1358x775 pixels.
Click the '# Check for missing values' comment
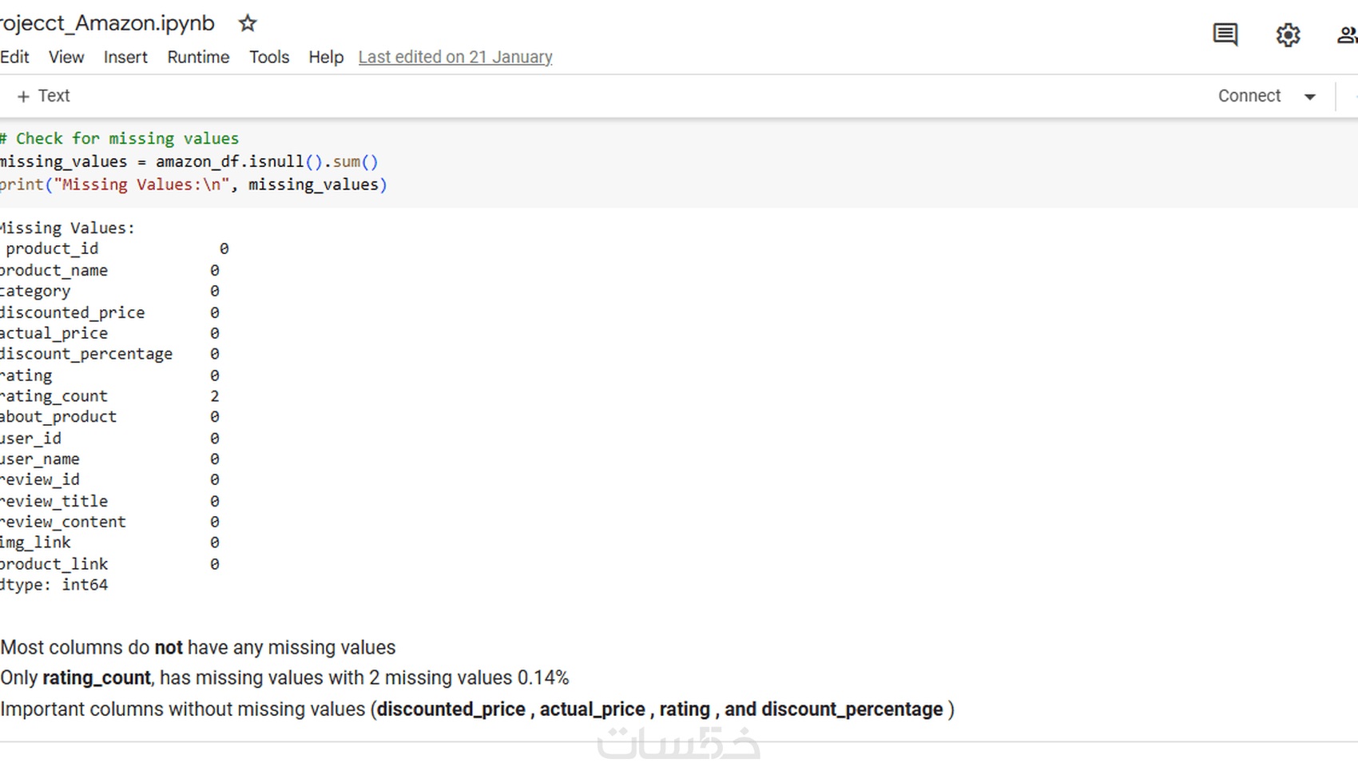[120, 139]
